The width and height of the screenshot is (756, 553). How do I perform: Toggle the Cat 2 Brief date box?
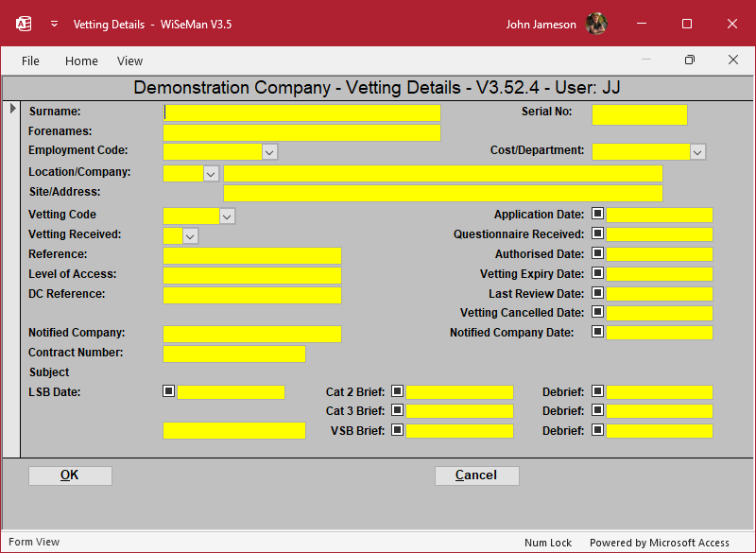pos(398,391)
